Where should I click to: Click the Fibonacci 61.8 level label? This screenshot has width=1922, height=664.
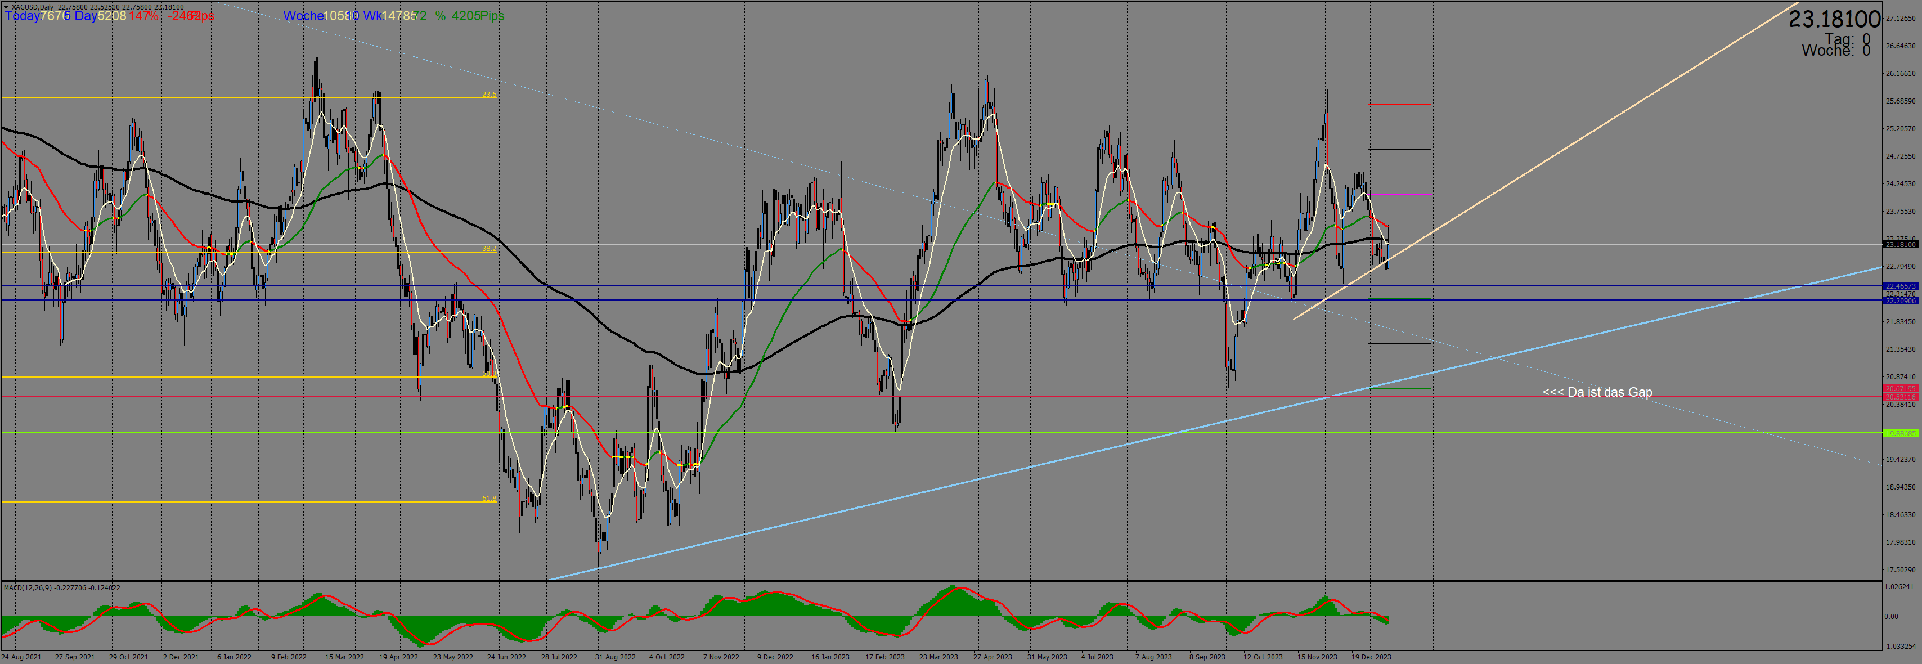pos(488,499)
